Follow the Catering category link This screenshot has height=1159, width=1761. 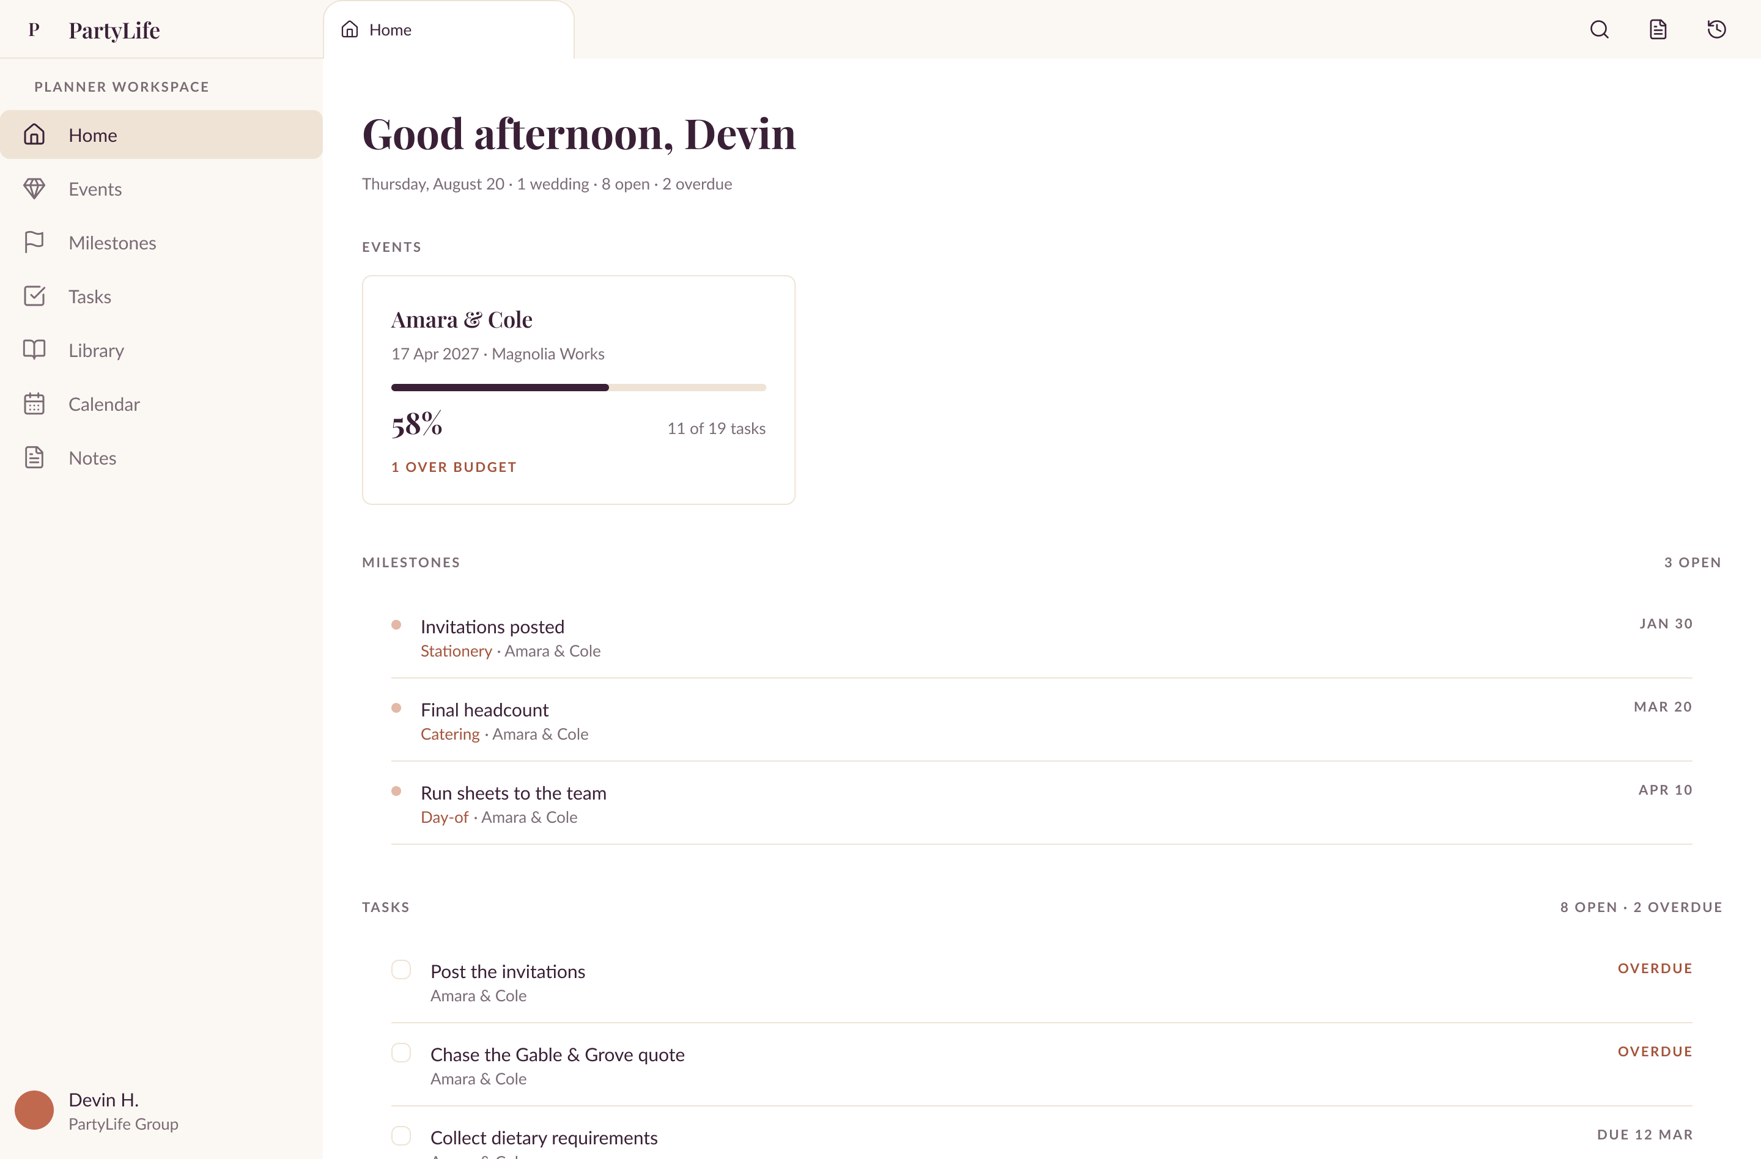tap(450, 734)
